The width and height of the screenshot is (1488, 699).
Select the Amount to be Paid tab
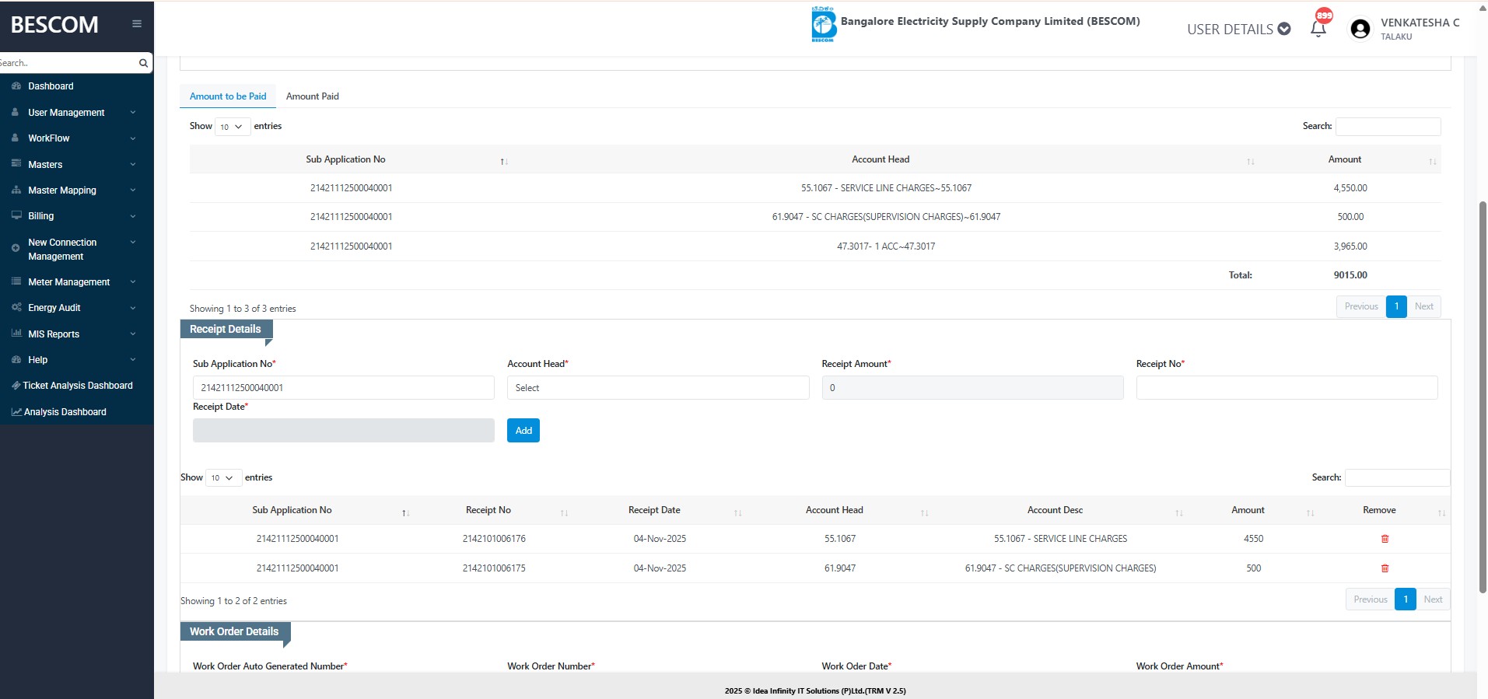[228, 96]
